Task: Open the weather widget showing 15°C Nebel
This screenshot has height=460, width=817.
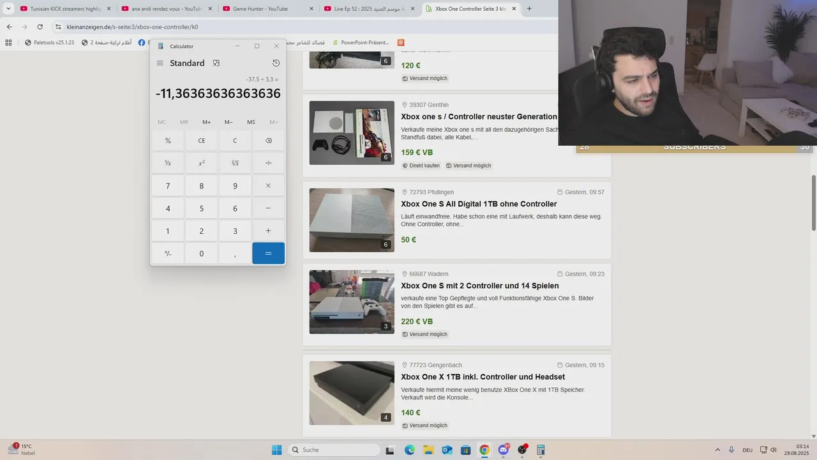Action: tap(22, 449)
